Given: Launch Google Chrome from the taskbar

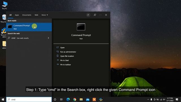Looking at the screenshot, I should click(x=75, y=99).
